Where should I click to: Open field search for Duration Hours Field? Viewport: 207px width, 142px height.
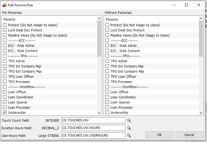(x=129, y=128)
